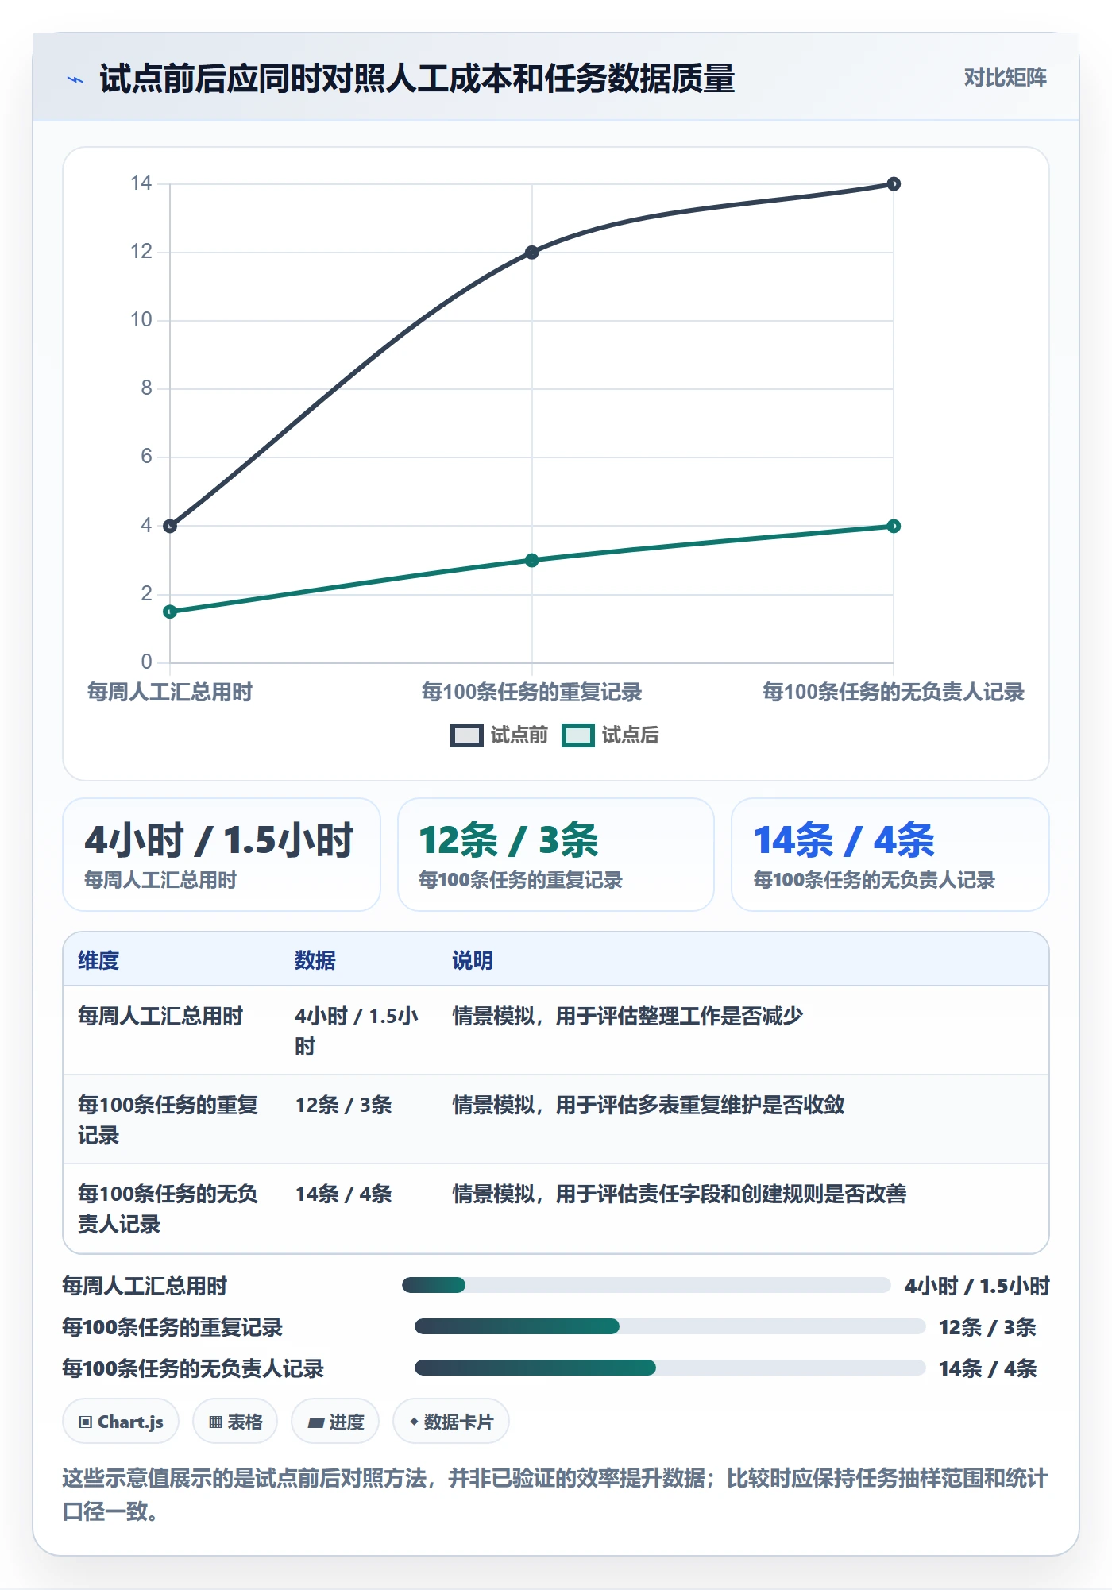Viewport: 1112px width, 1590px height.
Task: Select the 14条 / 4条 data card
Action: click(890, 855)
